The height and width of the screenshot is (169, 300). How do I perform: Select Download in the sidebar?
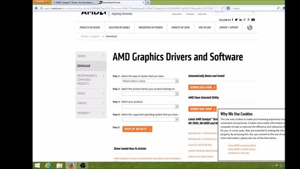[x=91, y=66]
